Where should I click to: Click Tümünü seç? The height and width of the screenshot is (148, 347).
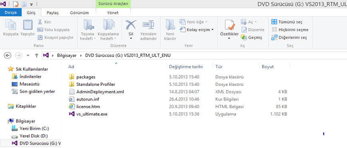coord(287,22)
